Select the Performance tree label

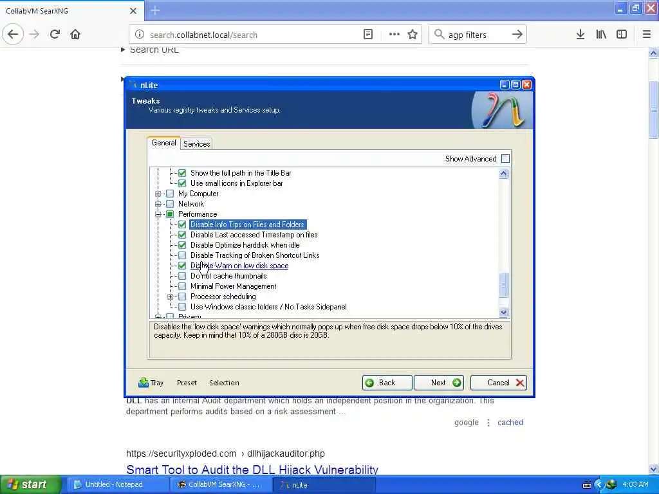(198, 214)
